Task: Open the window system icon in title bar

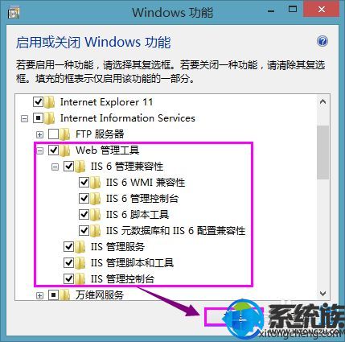Action: click(14, 13)
